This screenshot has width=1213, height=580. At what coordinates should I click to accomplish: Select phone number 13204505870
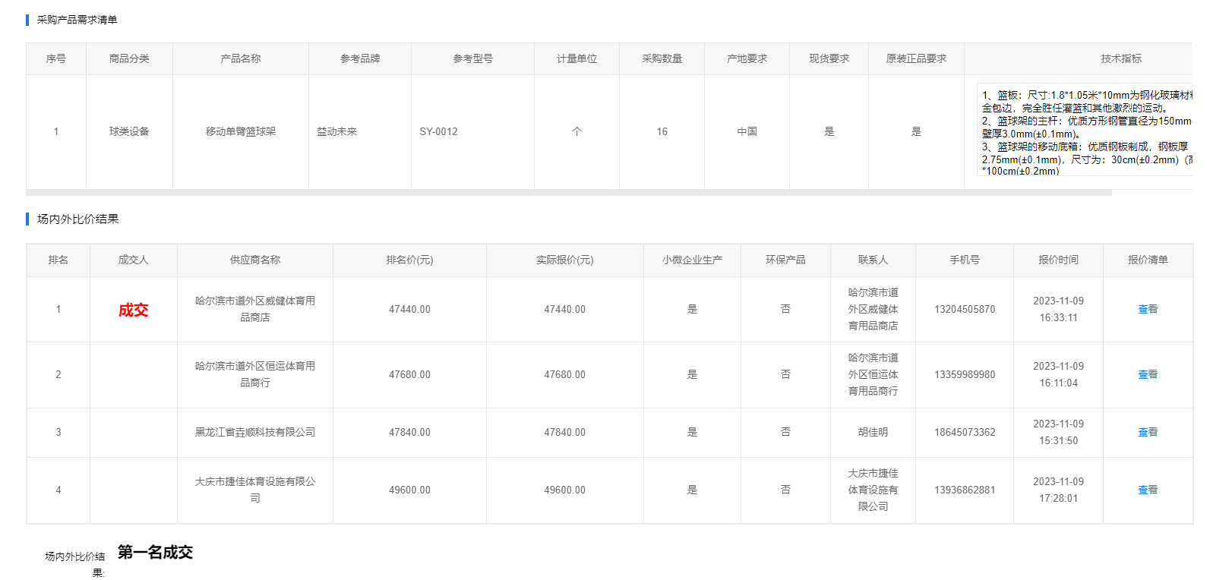tap(964, 309)
